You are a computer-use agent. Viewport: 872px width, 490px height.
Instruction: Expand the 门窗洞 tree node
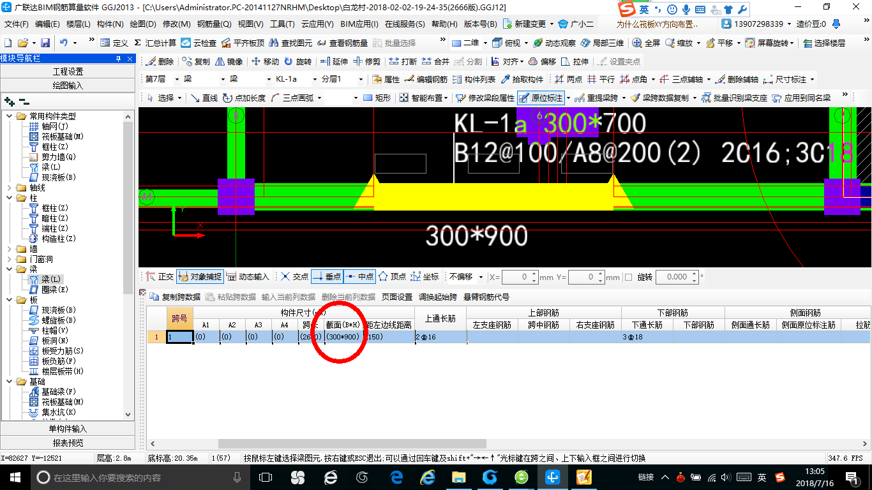coord(10,259)
